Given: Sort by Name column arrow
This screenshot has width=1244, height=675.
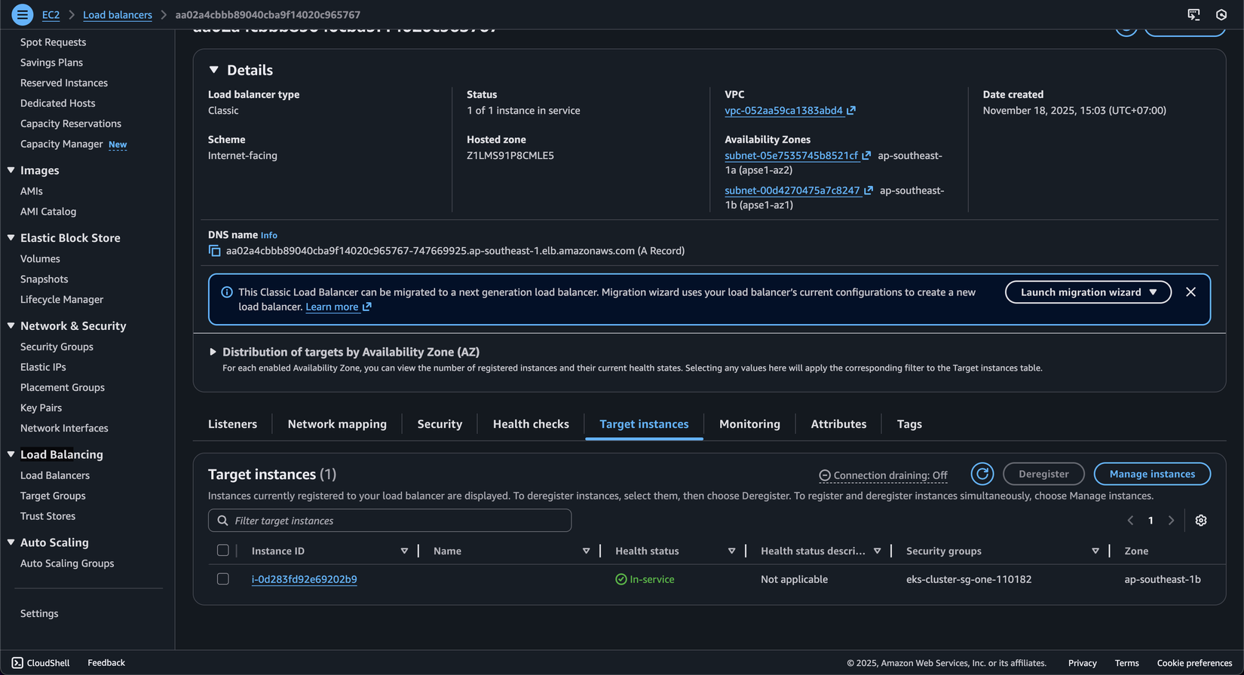Looking at the screenshot, I should pos(586,551).
